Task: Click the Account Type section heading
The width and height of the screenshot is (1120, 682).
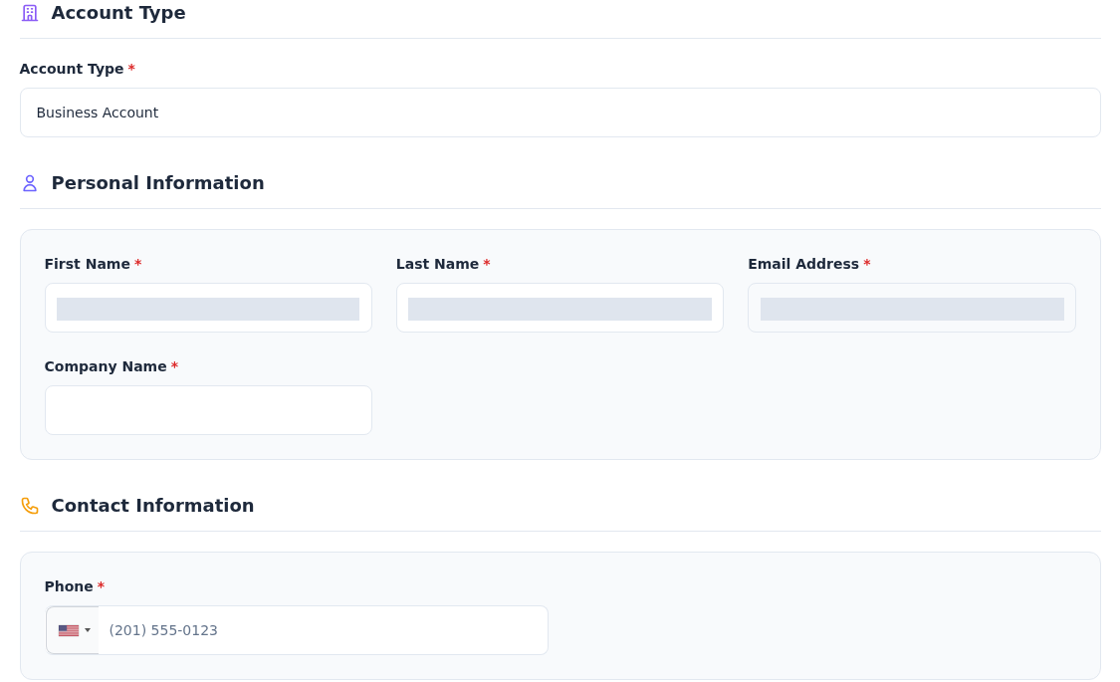Action: click(x=118, y=13)
